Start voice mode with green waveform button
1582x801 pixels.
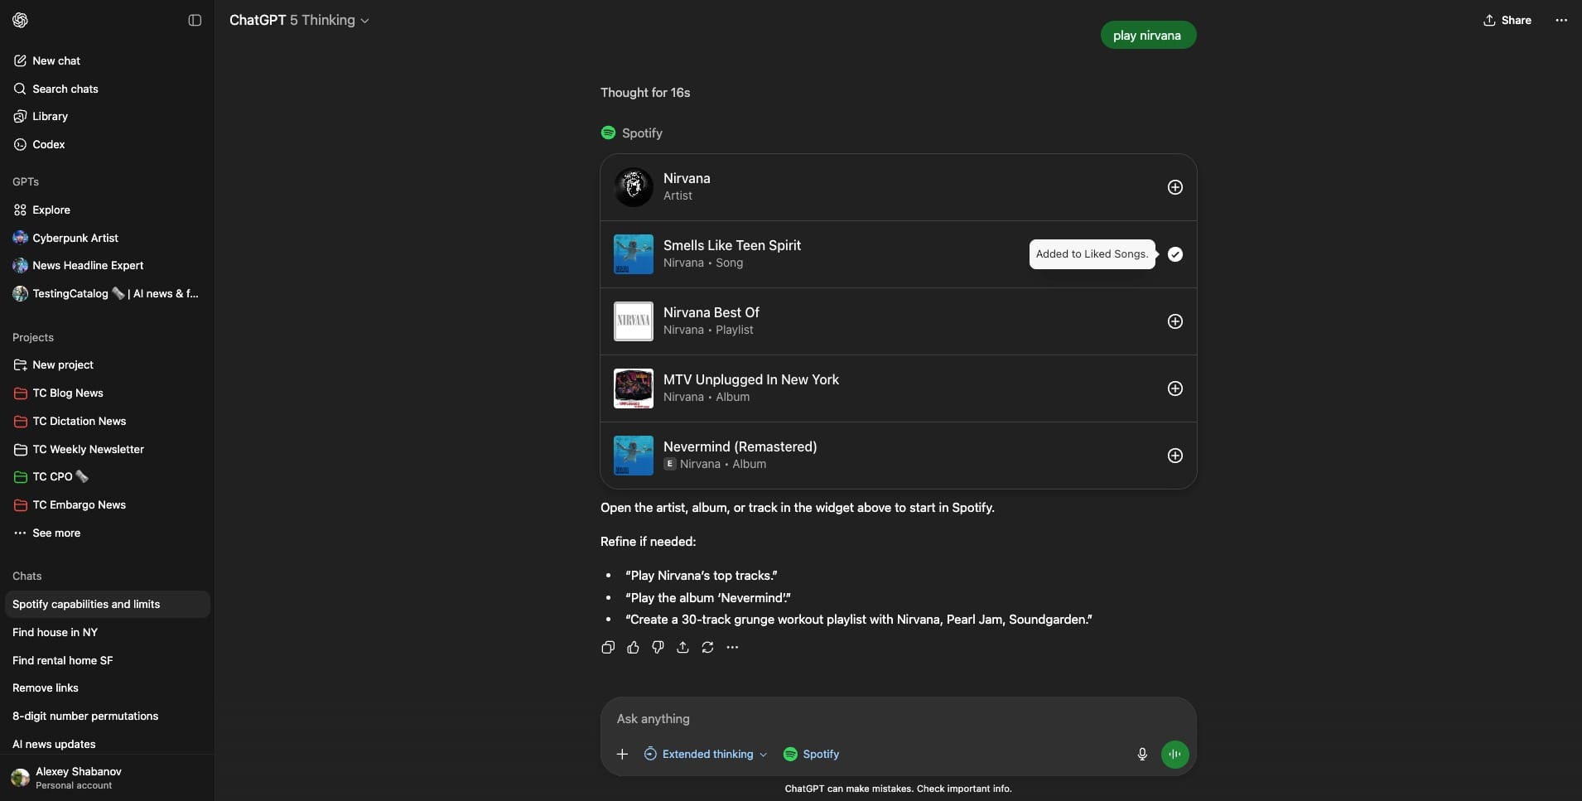coord(1174,754)
